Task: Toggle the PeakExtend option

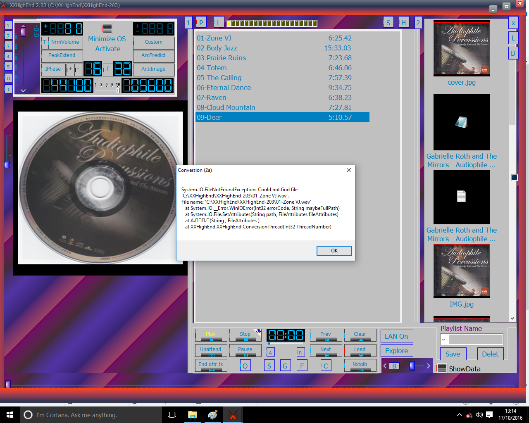Action: (62, 55)
